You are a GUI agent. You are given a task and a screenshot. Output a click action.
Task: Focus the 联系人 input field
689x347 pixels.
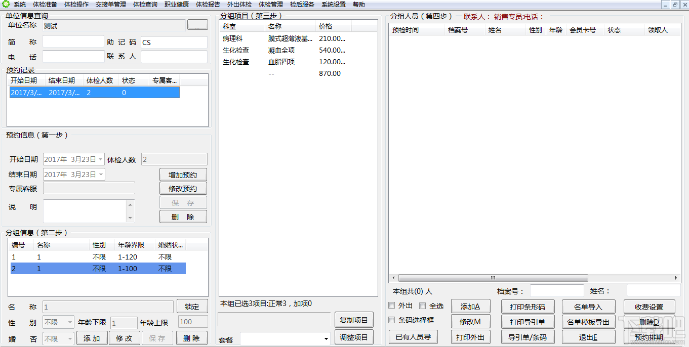click(174, 57)
